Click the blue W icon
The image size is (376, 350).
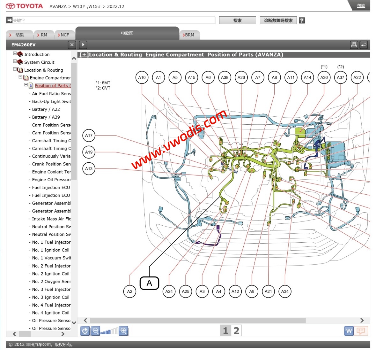(x=349, y=331)
